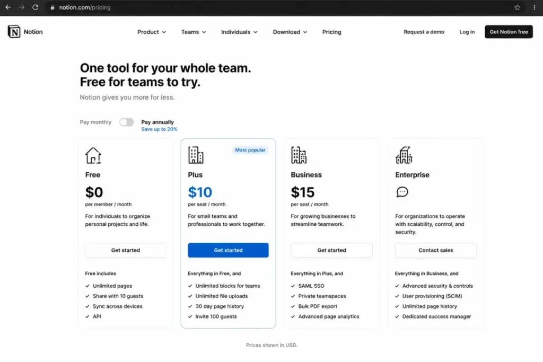Click the 'Private teamspaces' feature
The width and height of the screenshot is (543, 362).
click(x=322, y=296)
